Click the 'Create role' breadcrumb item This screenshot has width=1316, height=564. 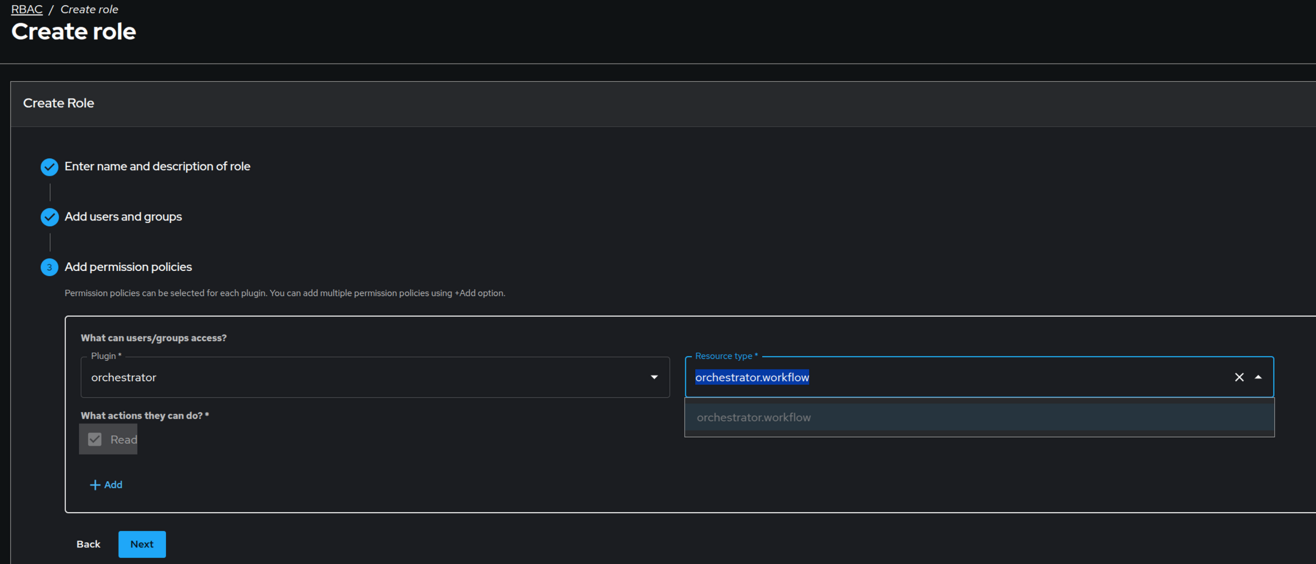pos(89,10)
